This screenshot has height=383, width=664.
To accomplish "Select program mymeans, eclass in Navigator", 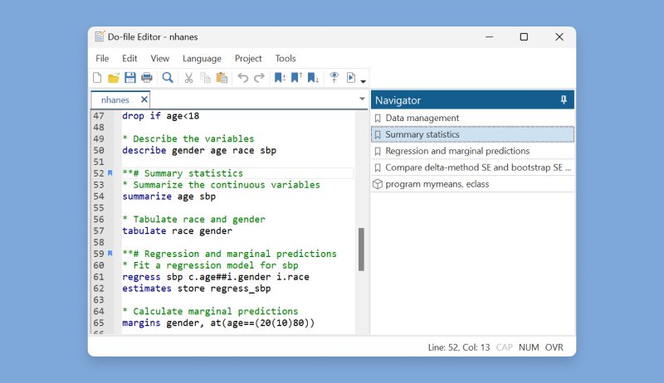I will [437, 184].
